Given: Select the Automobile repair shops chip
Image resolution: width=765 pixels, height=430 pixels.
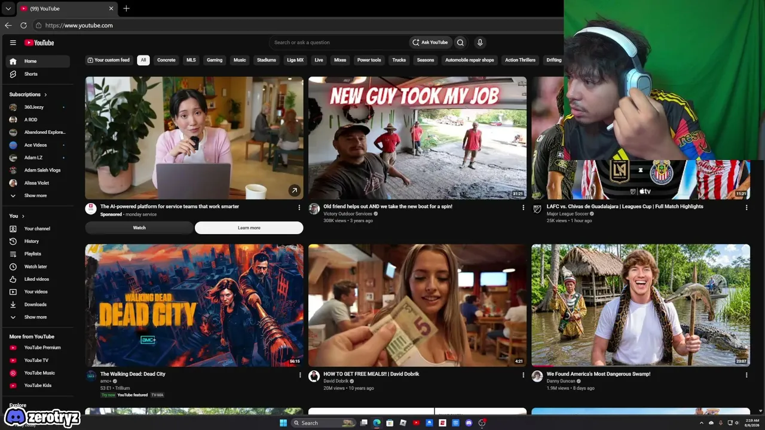Looking at the screenshot, I should (470, 60).
